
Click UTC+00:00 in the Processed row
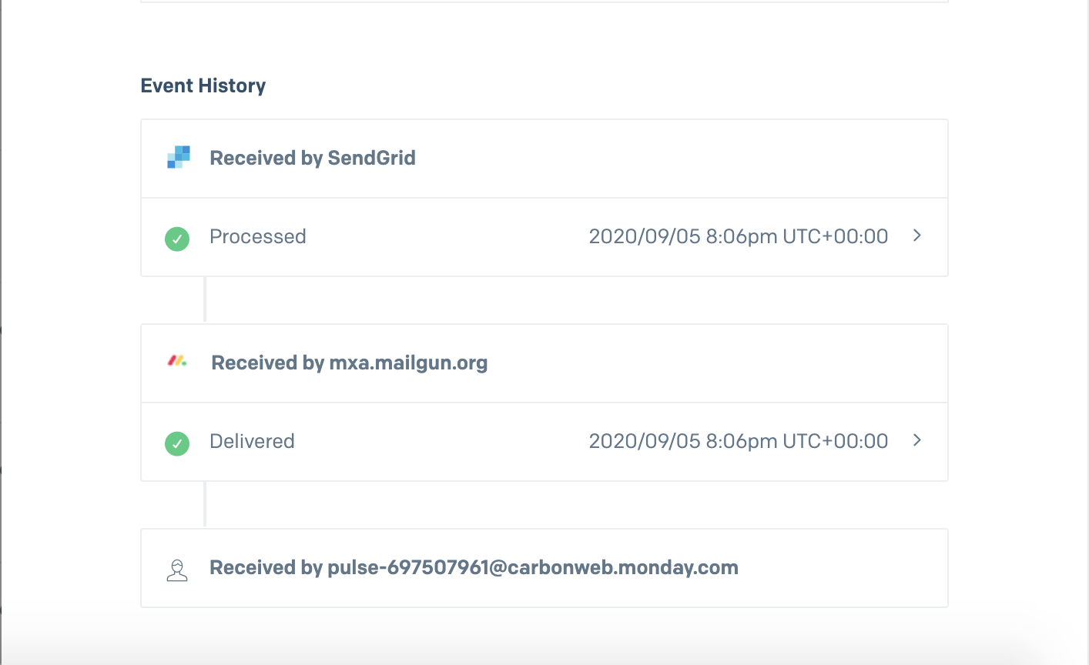click(836, 236)
